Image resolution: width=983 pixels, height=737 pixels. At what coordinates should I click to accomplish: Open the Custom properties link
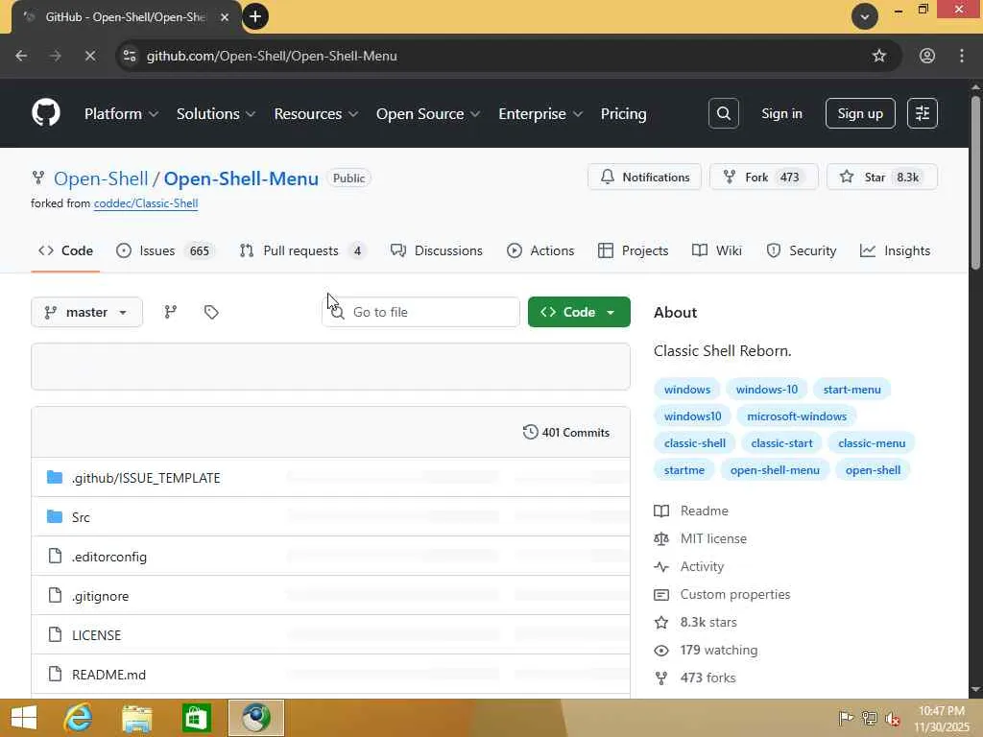coord(735,595)
